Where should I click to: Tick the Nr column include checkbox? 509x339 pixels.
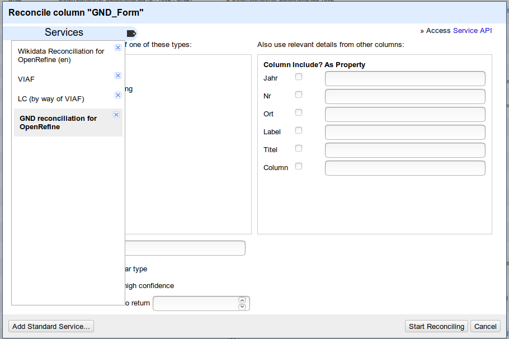[299, 95]
